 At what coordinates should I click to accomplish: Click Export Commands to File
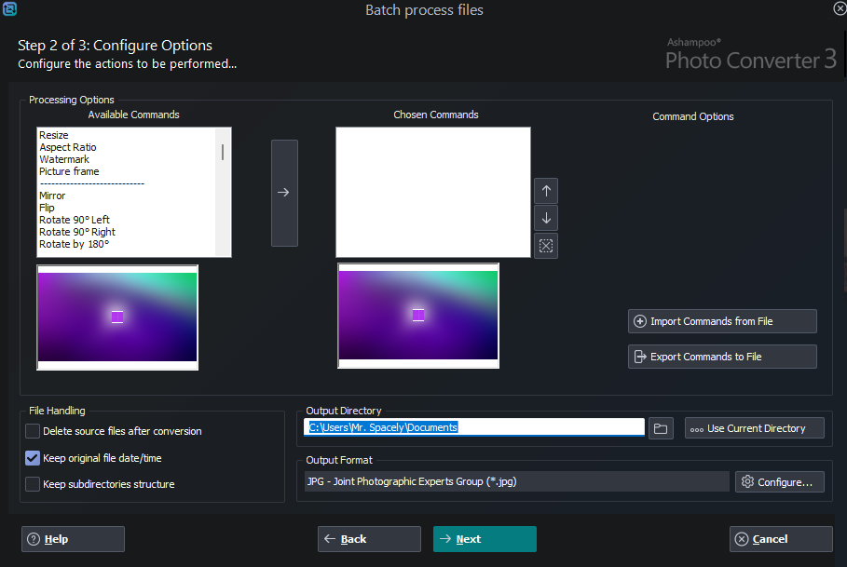point(722,357)
